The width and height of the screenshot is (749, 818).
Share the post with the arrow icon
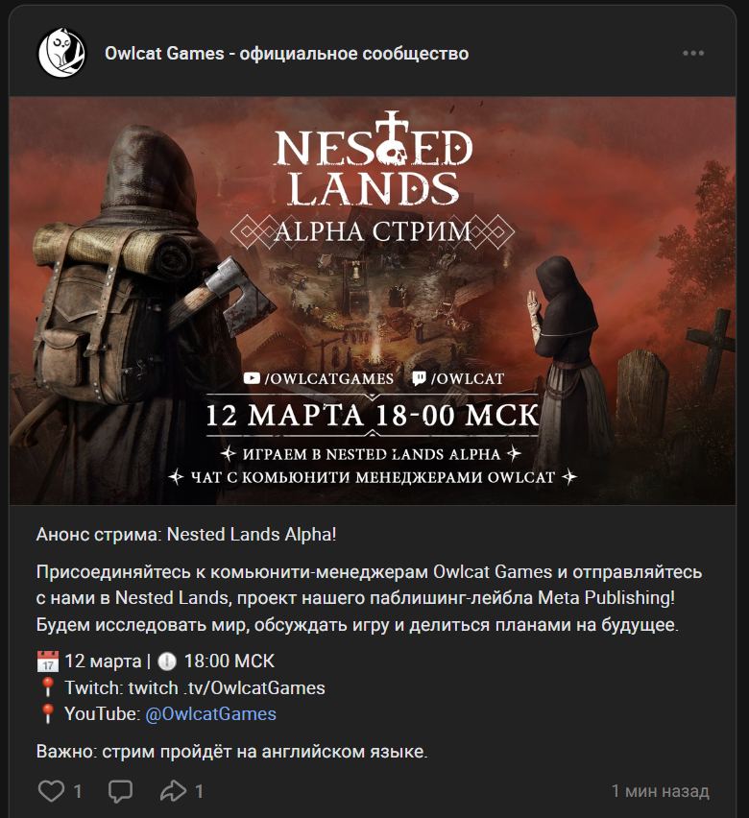point(173,791)
